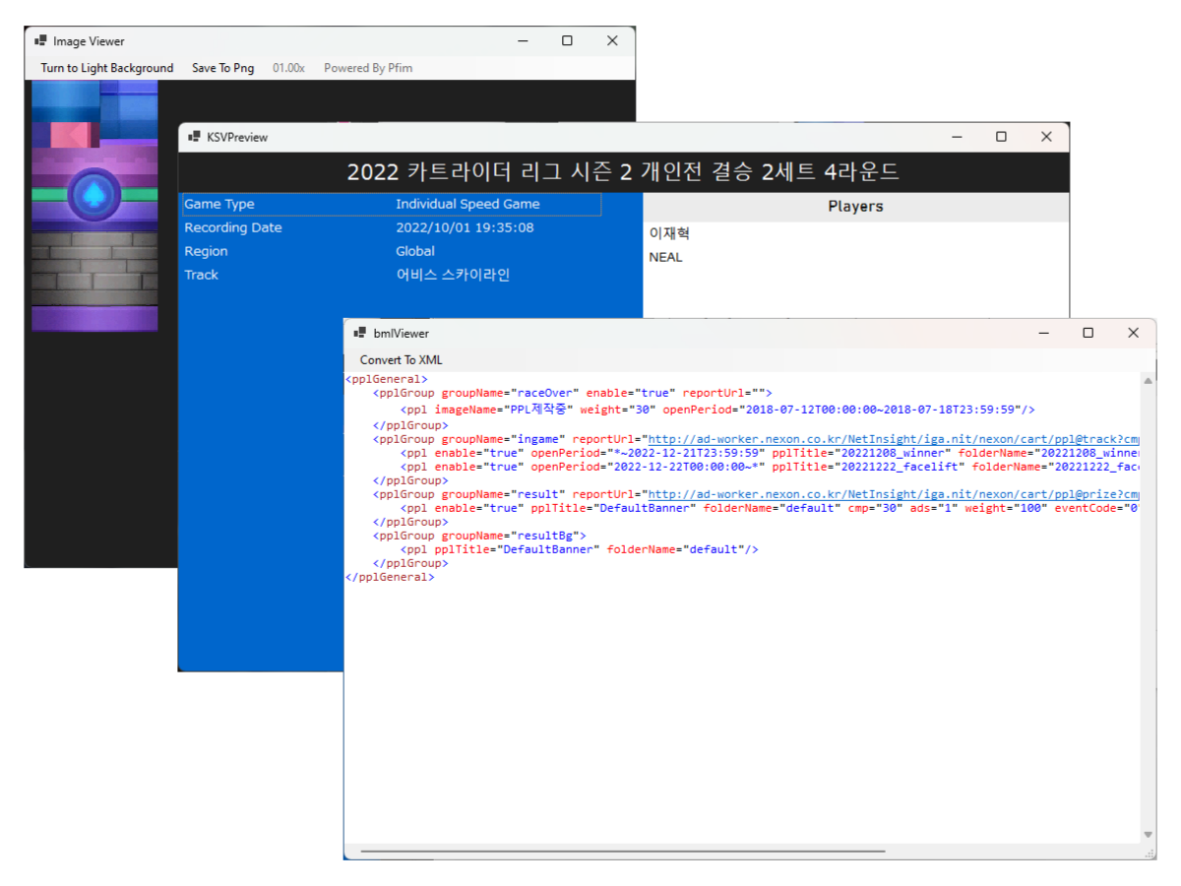Maximize the bmlViewer window
1181x886 pixels.
pyautogui.click(x=1088, y=333)
